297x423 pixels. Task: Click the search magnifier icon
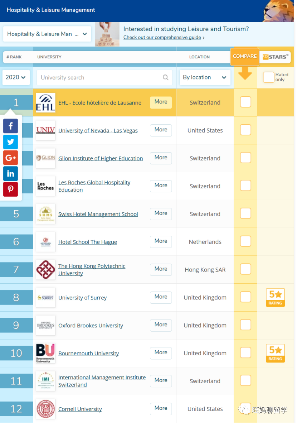coord(165,77)
